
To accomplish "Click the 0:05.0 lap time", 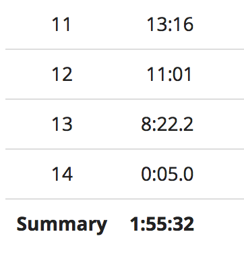I will pyautogui.click(x=167, y=174).
